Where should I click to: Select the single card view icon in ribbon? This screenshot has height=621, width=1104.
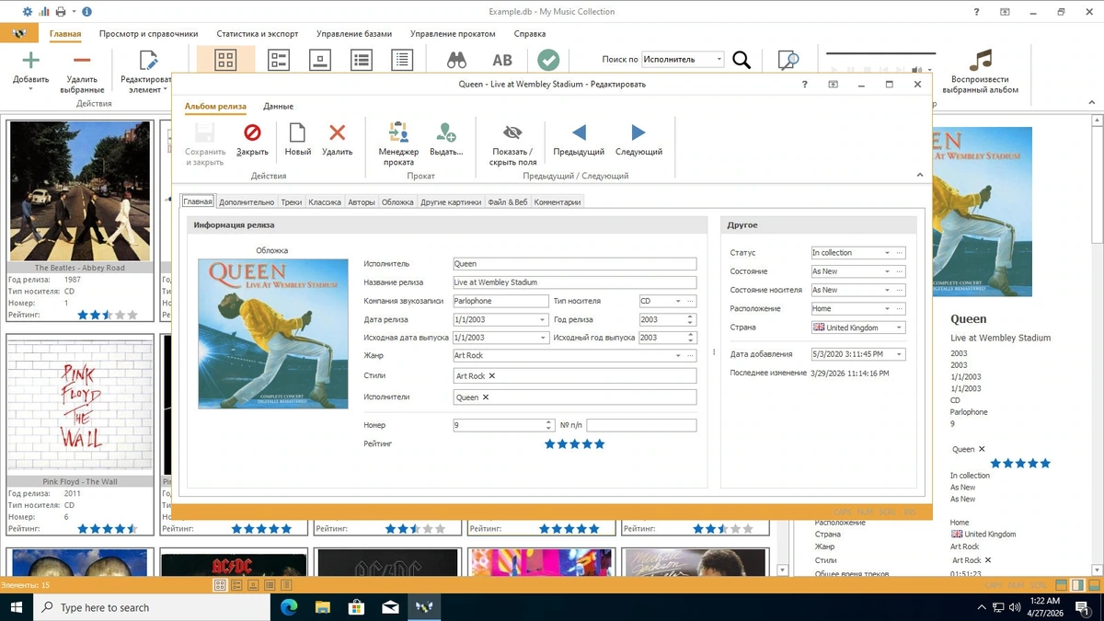click(320, 60)
